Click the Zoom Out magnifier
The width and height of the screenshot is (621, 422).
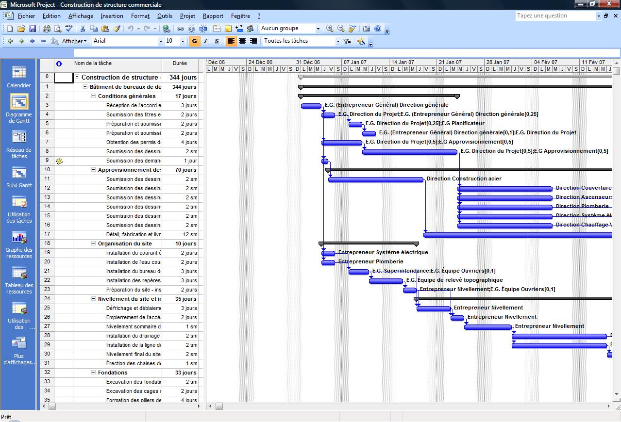[341, 29]
